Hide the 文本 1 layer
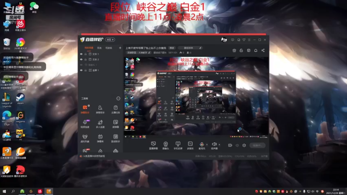This screenshot has height=195, width=347. coord(81,54)
